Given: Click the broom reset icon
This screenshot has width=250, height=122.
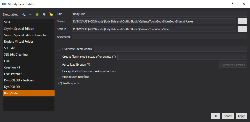Looking at the screenshot, I should 51,14.
